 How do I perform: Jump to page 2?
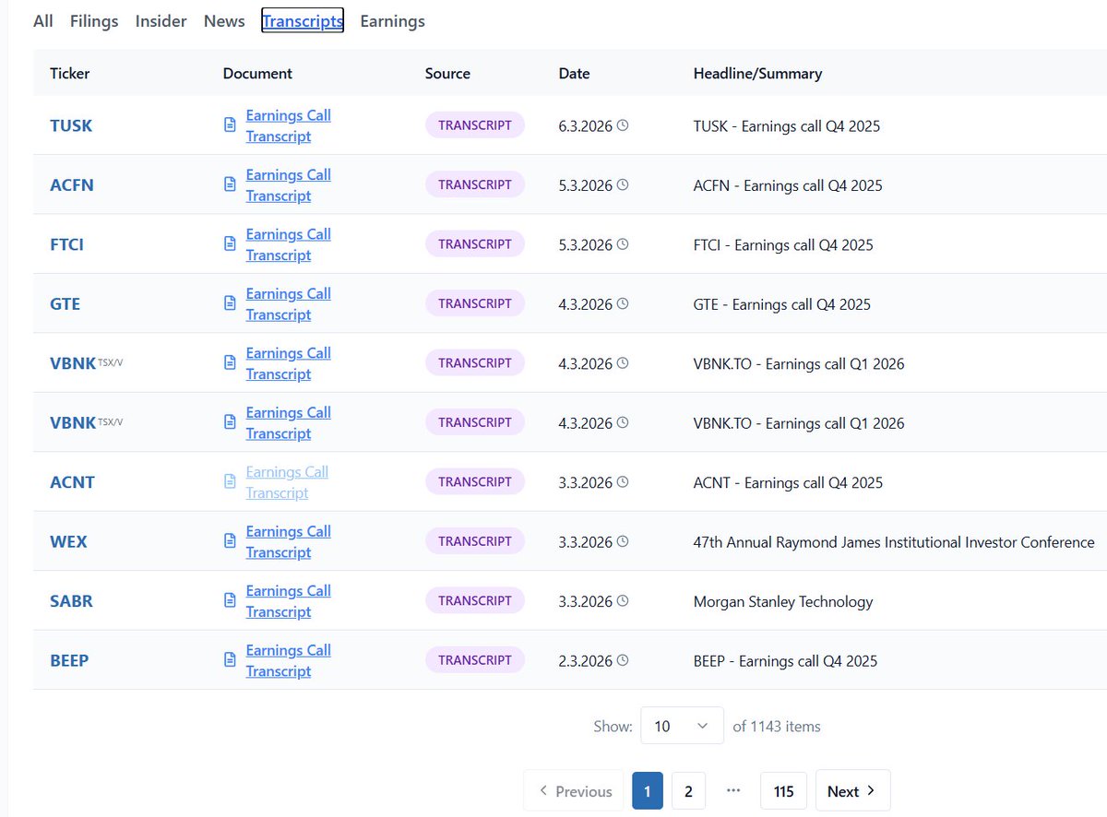(x=688, y=791)
